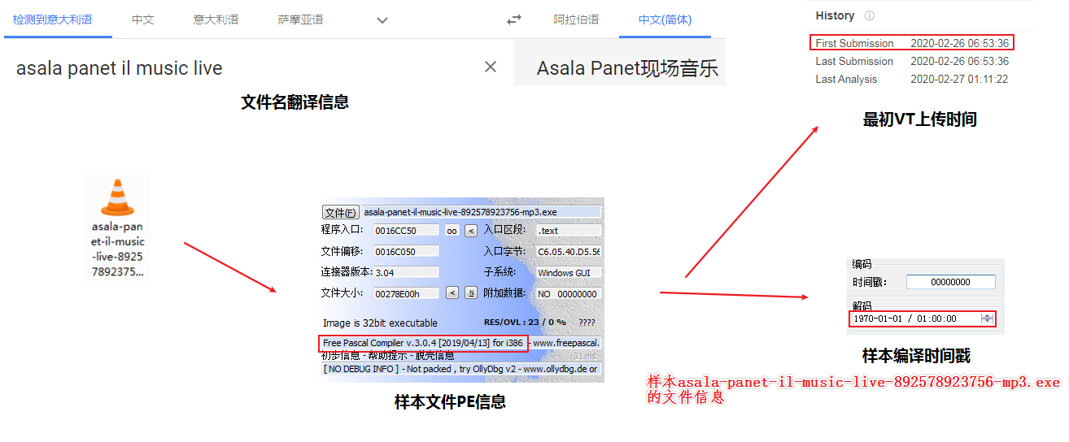Screen dimensions: 1069x442
Task: Click the decoded date spinner arrows
Action: pos(987,318)
